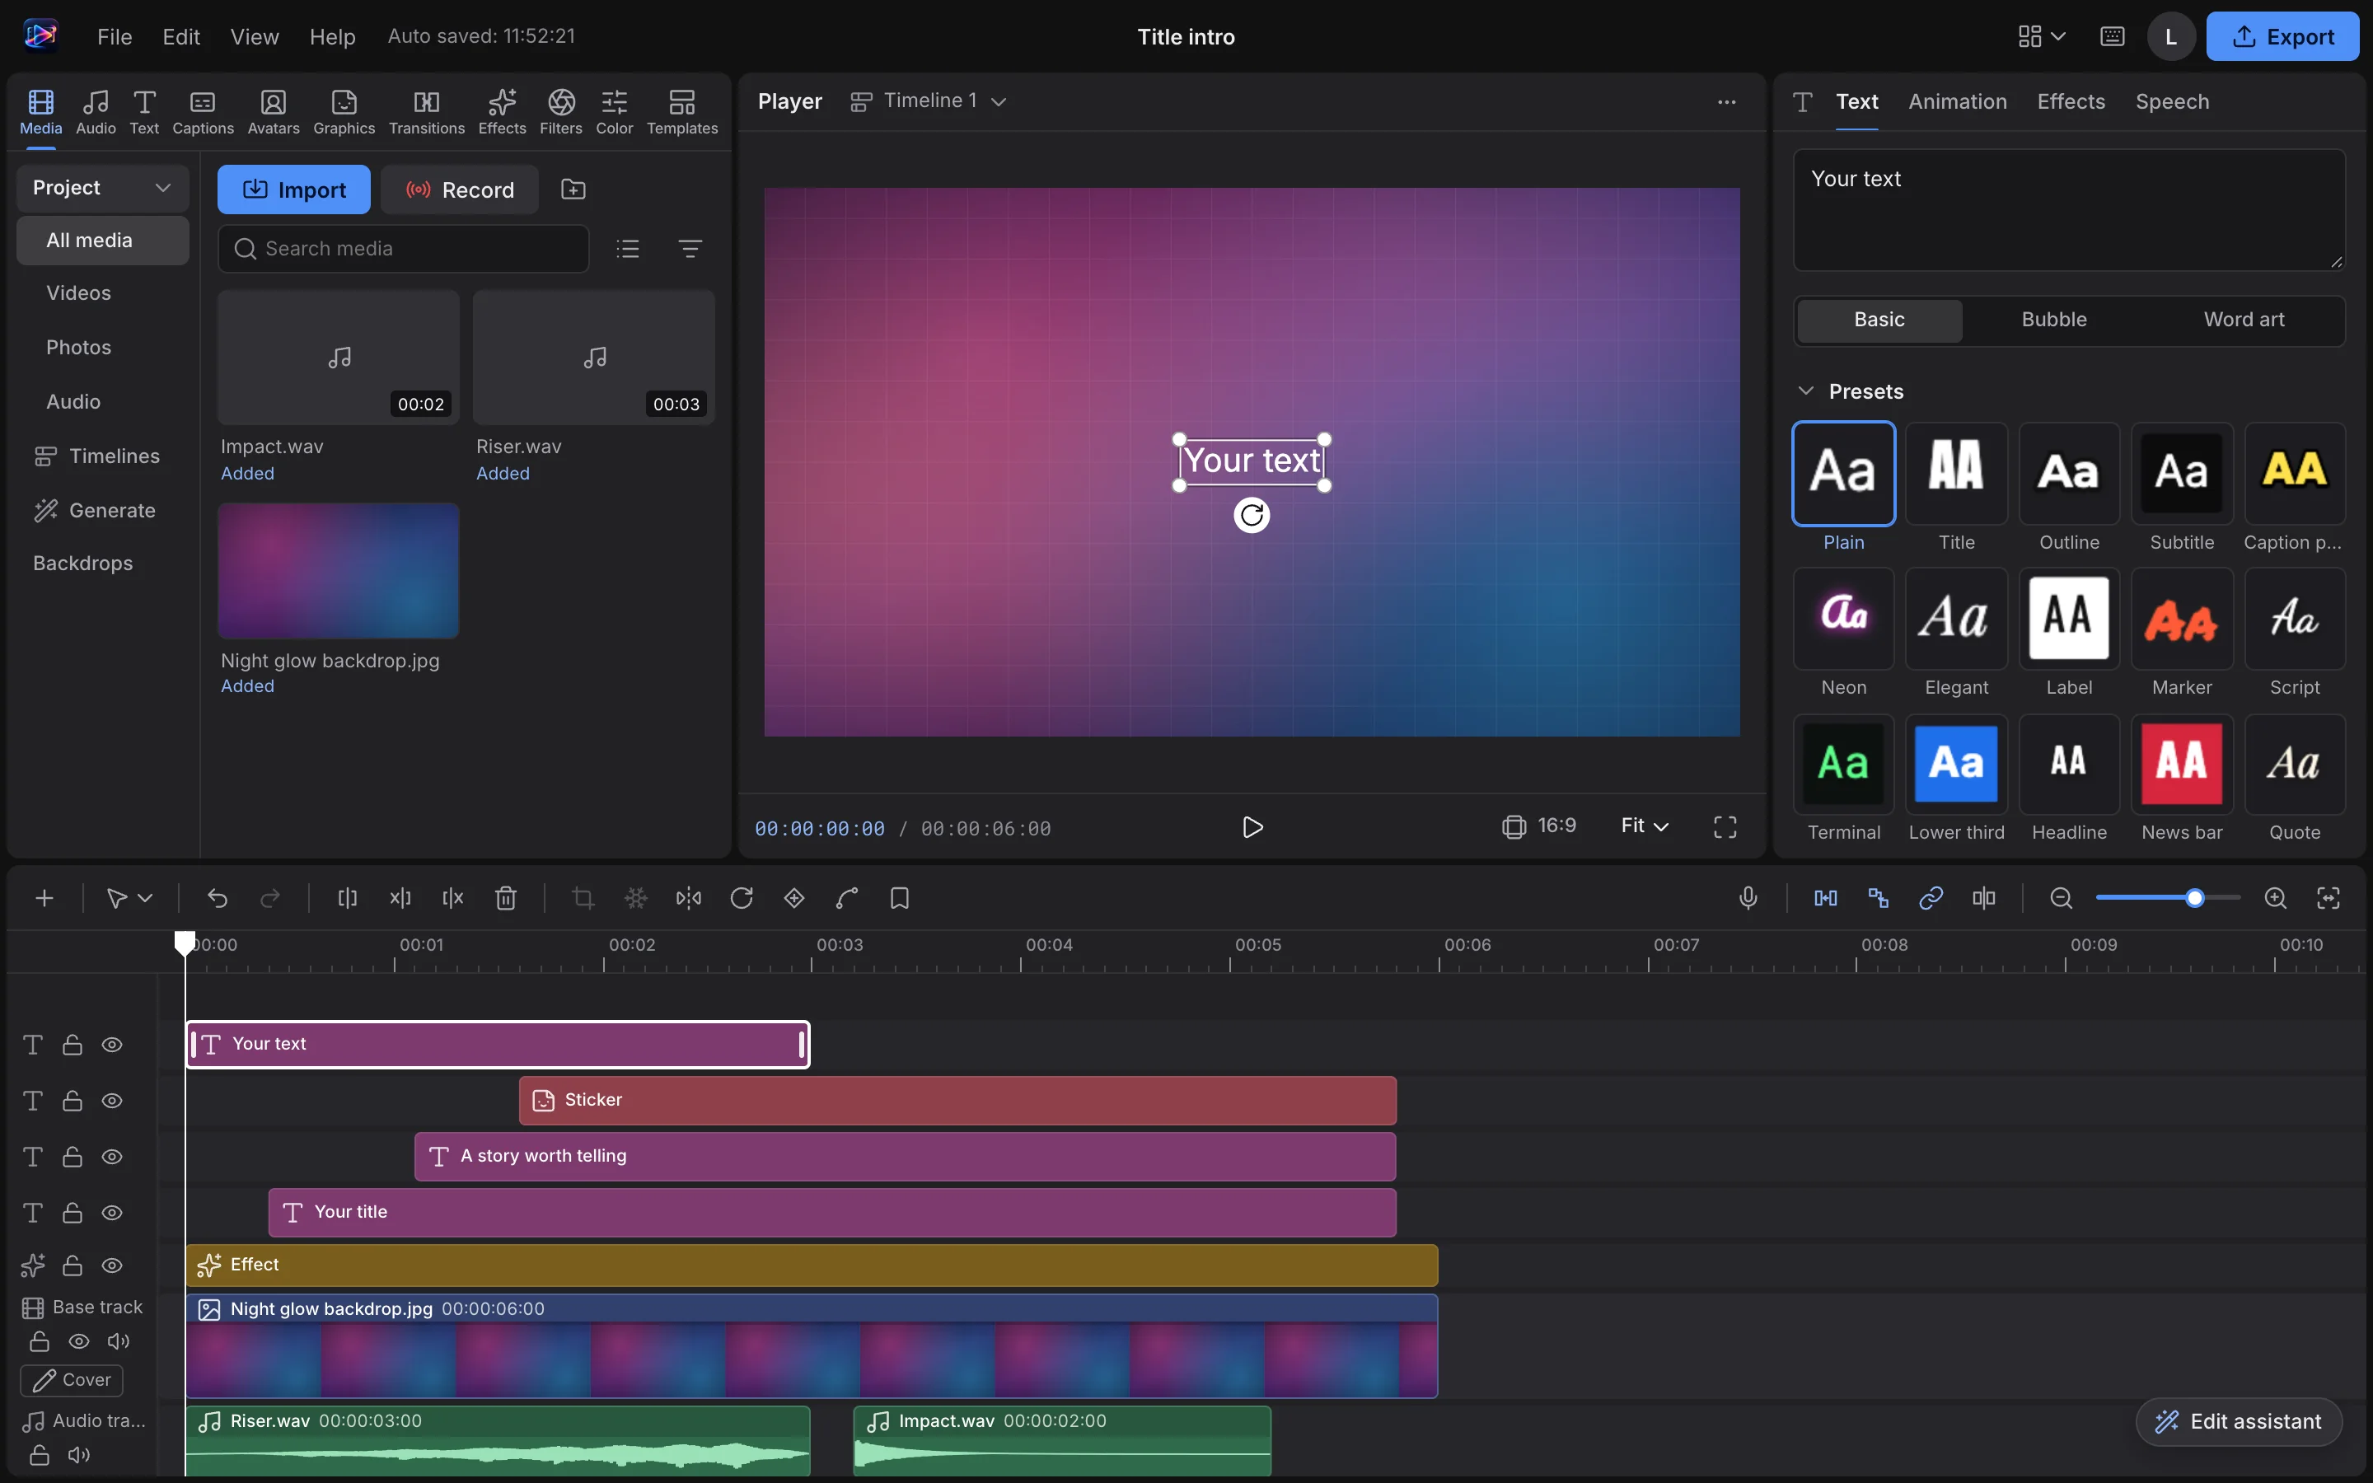
Task: Create new folder in media panel
Action: [573, 189]
